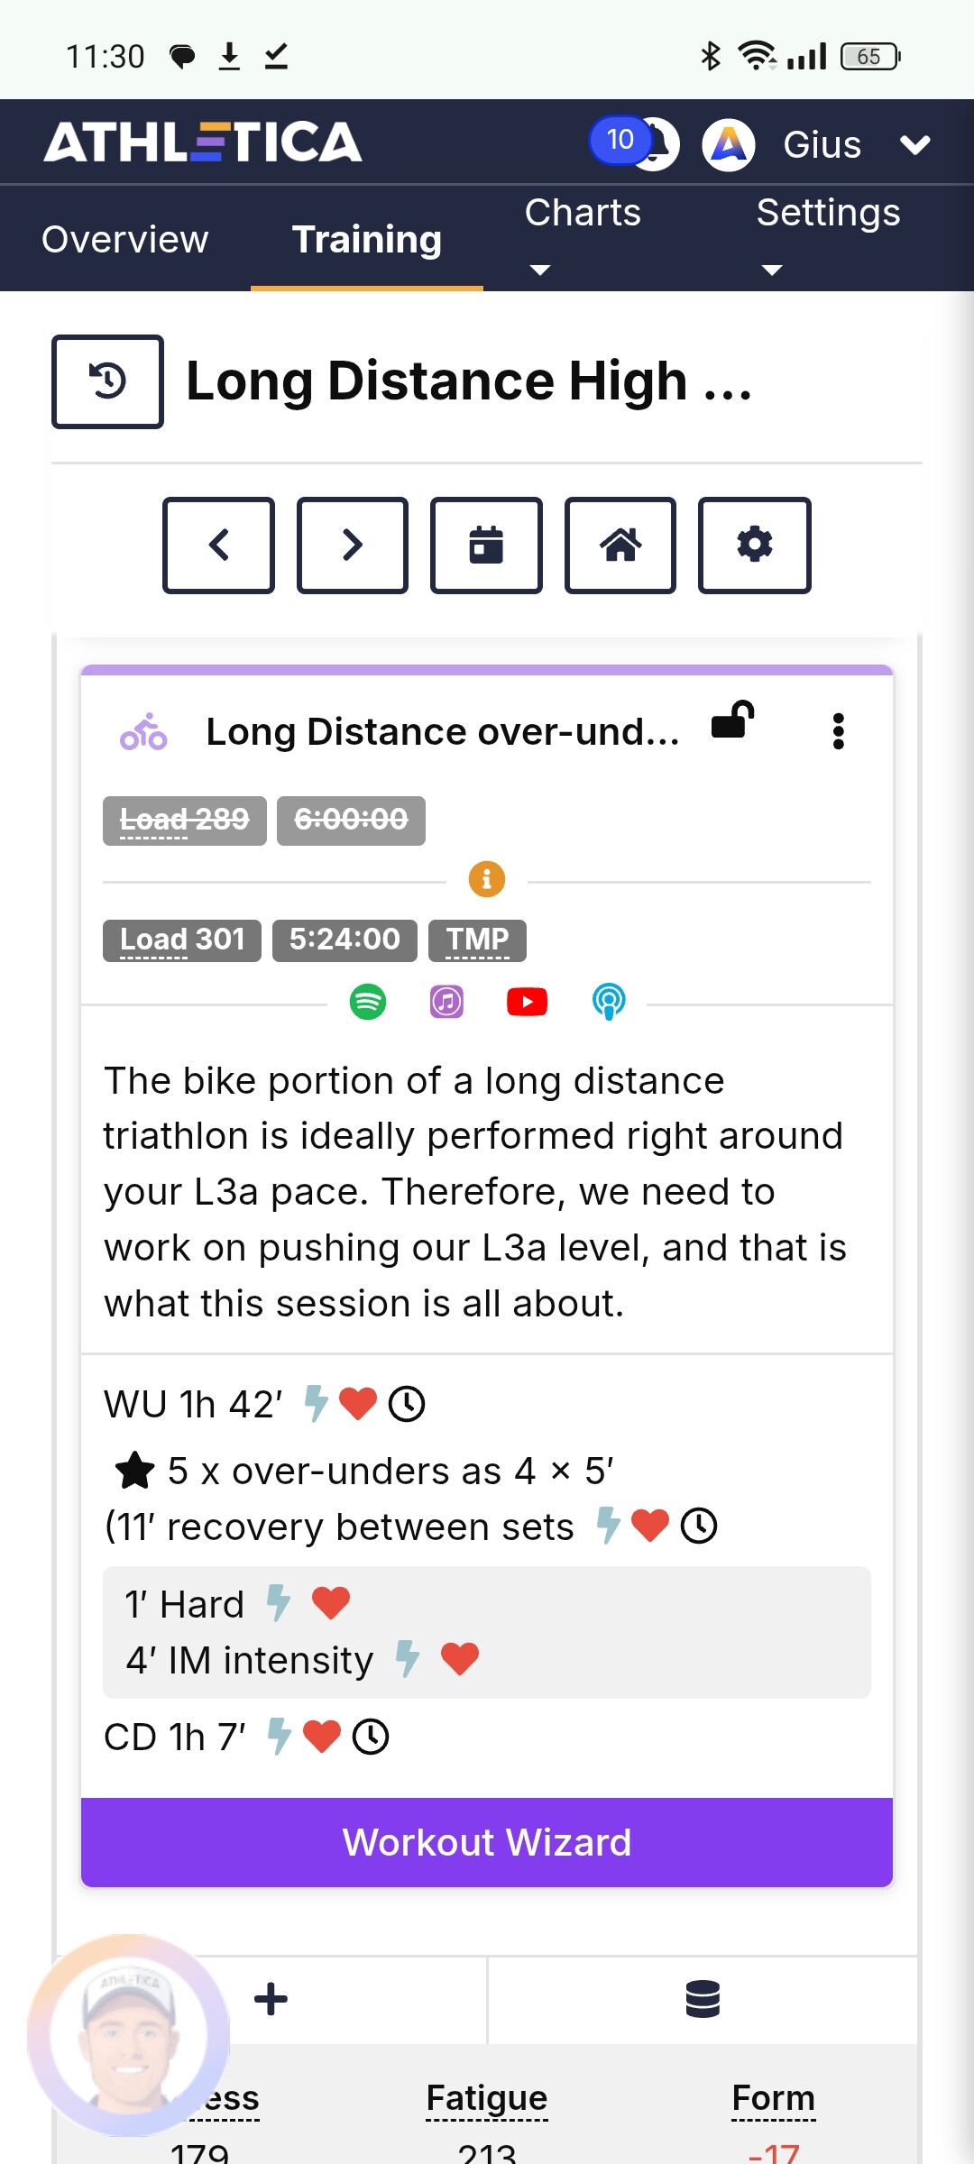Open the coach avatar chat bubble
Screen dimensions: 974x2164
[x=128, y=2035]
